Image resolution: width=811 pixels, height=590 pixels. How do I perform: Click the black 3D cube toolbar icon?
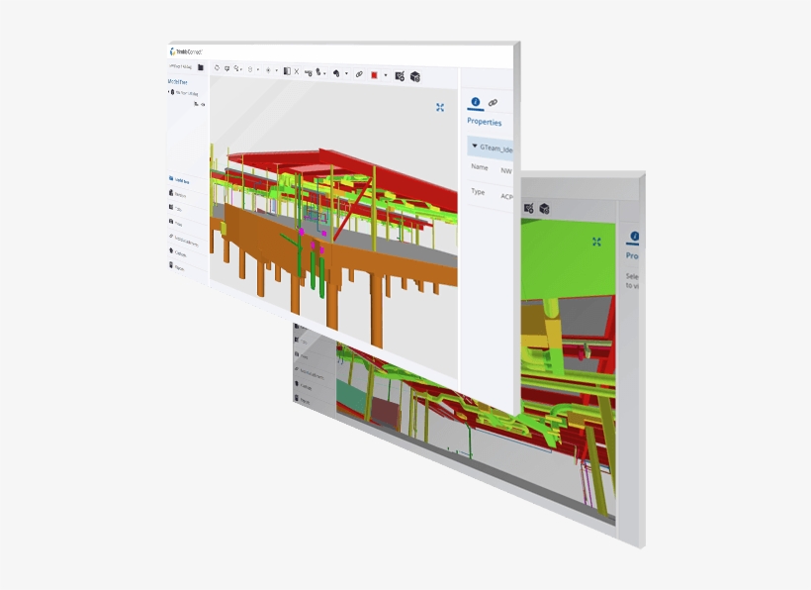[x=415, y=76]
